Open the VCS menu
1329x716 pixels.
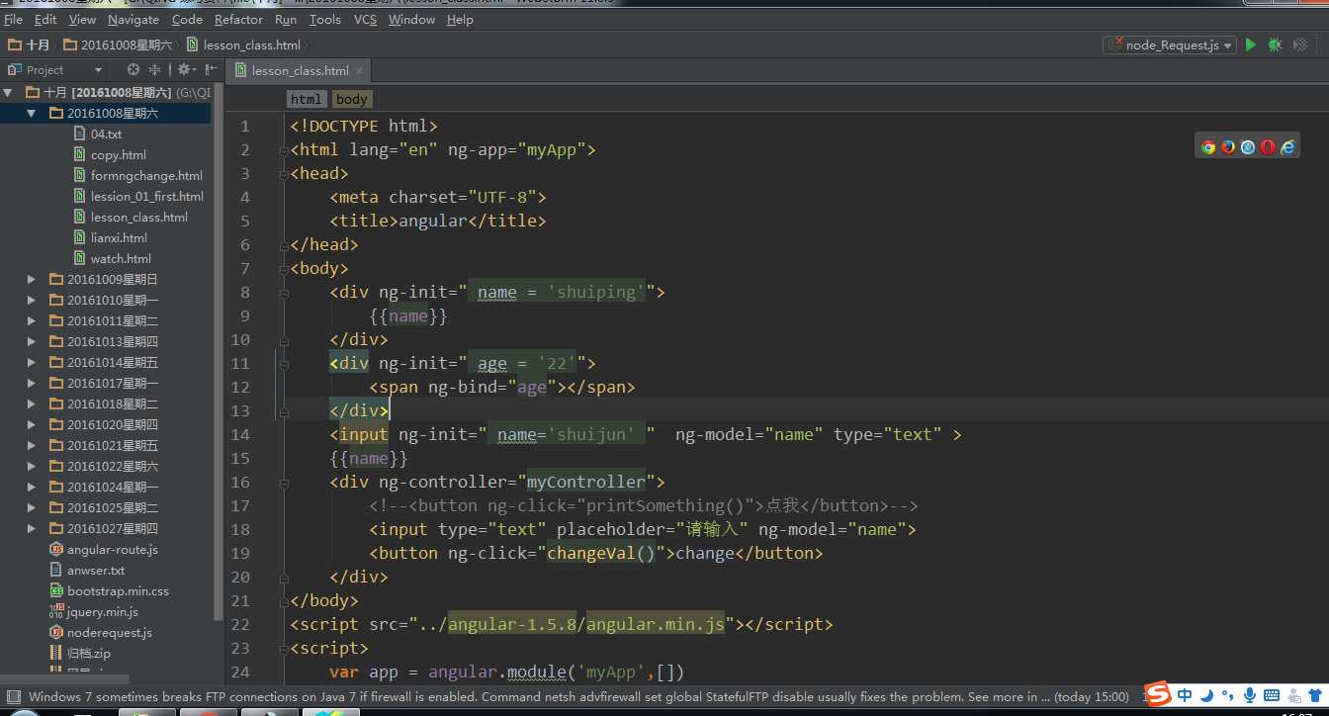(365, 19)
